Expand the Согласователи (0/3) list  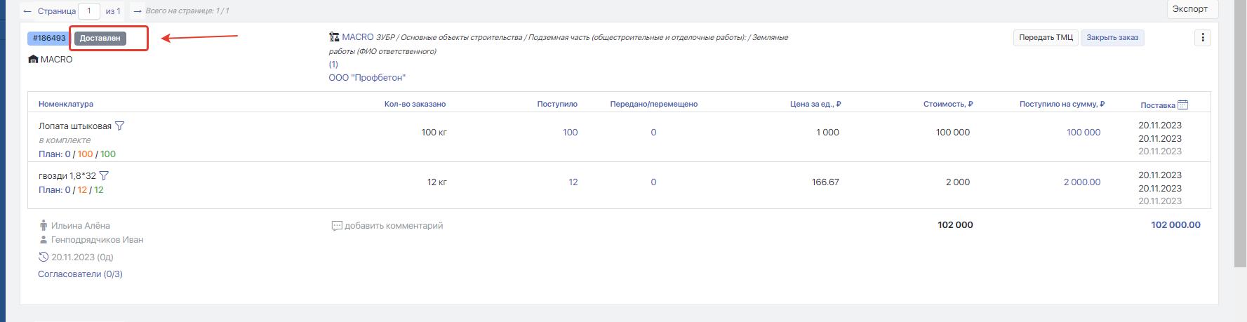[x=80, y=274]
